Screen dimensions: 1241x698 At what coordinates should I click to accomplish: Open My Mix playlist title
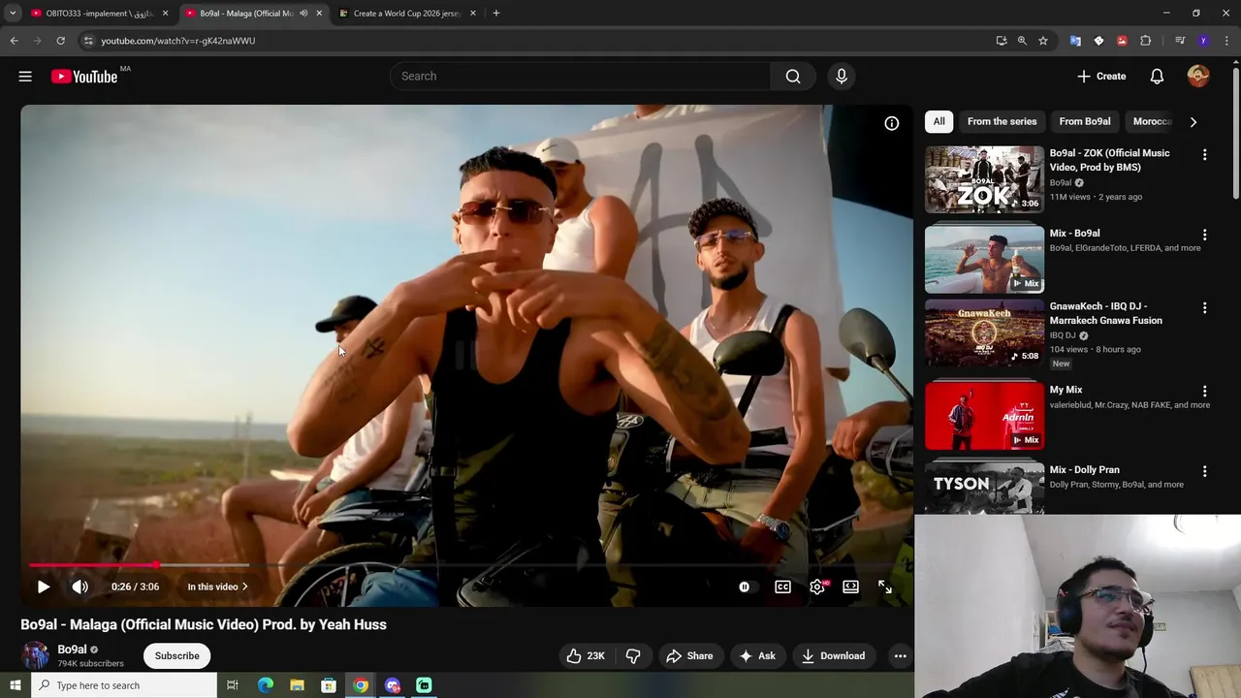pos(1066,390)
